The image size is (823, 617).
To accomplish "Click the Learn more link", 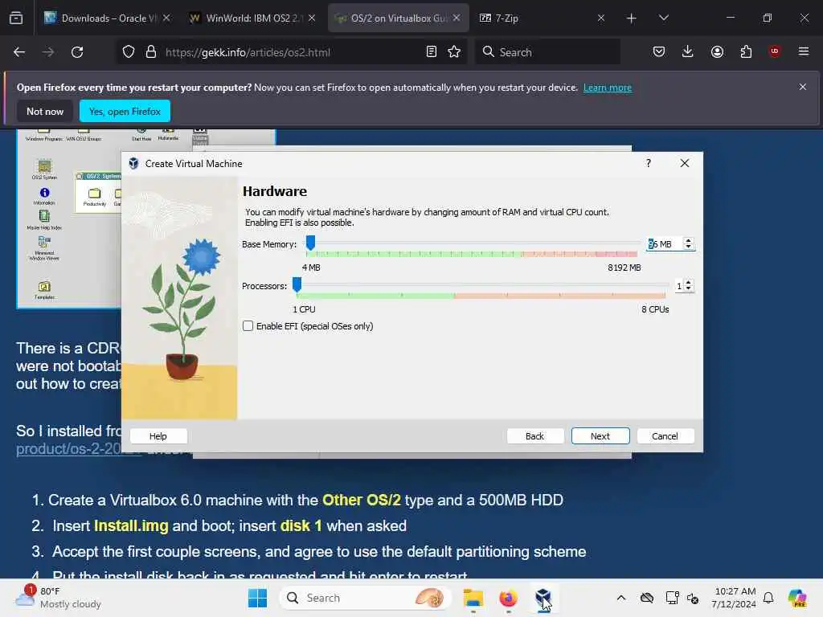I will [x=608, y=88].
